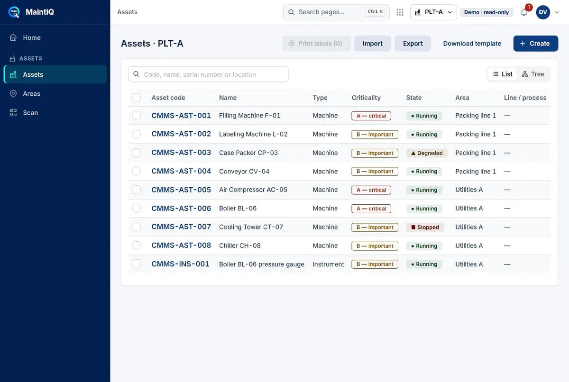The height and width of the screenshot is (382, 569).
Task: Open the apps grid icon
Action: click(400, 12)
